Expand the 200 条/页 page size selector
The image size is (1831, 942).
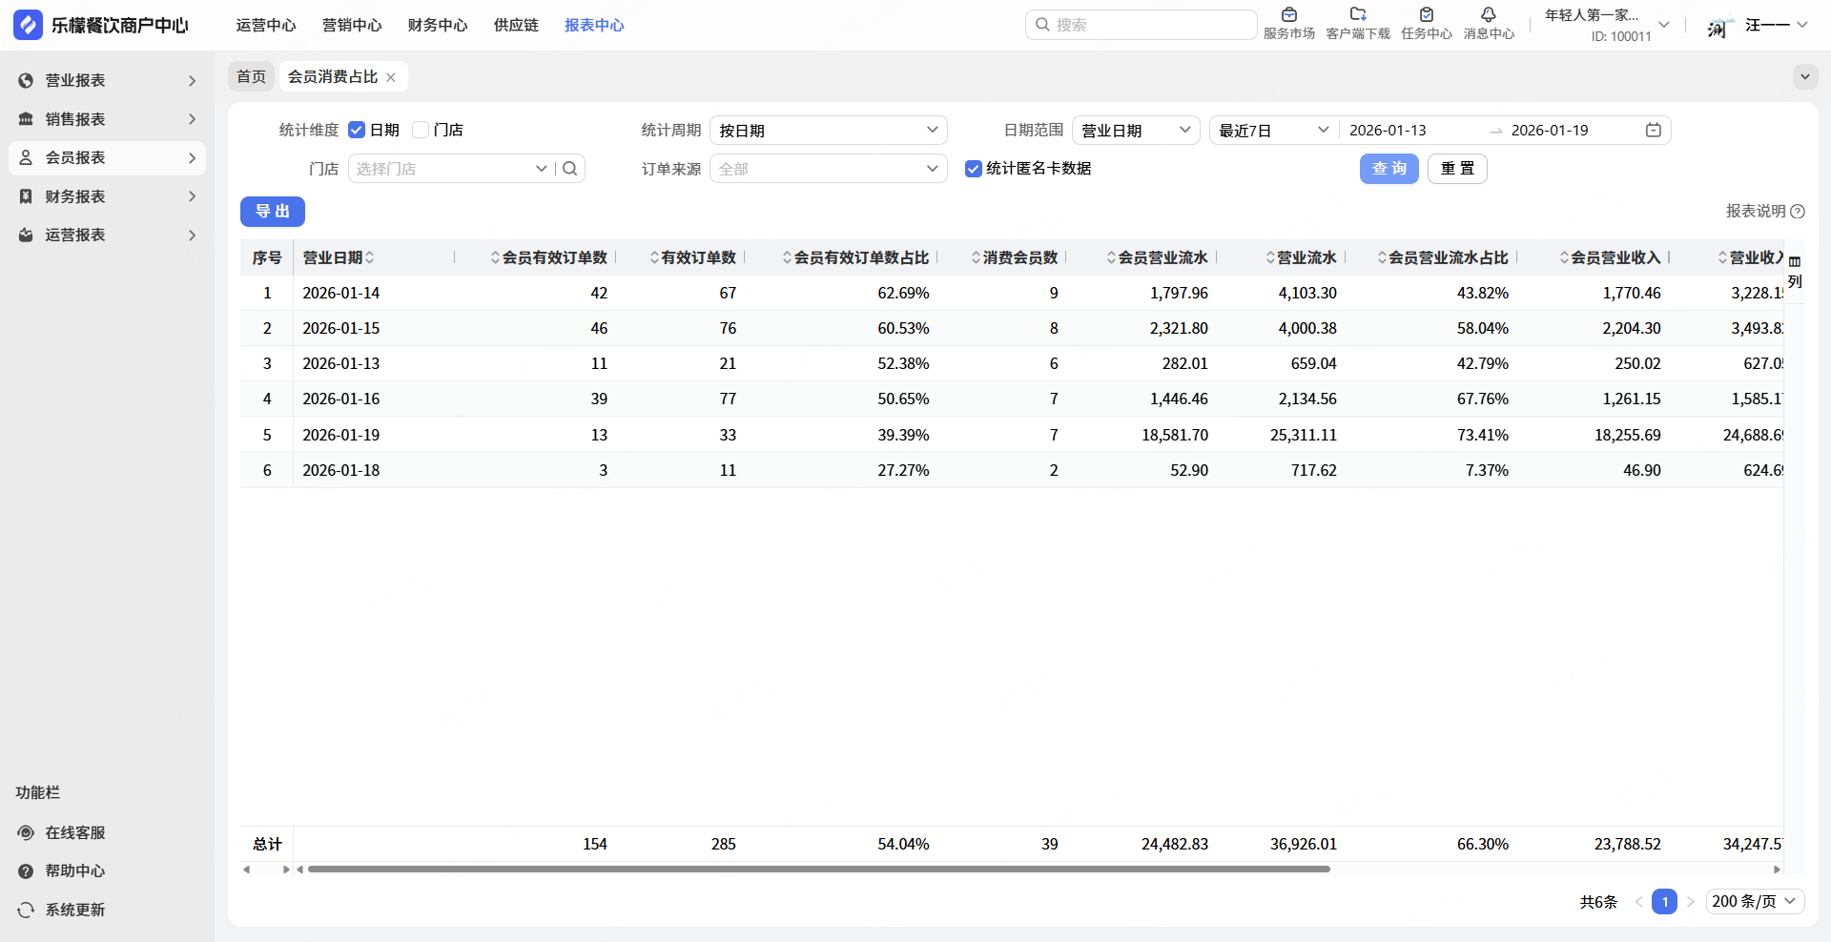(1754, 902)
